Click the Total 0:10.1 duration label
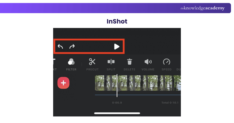 [170, 102]
